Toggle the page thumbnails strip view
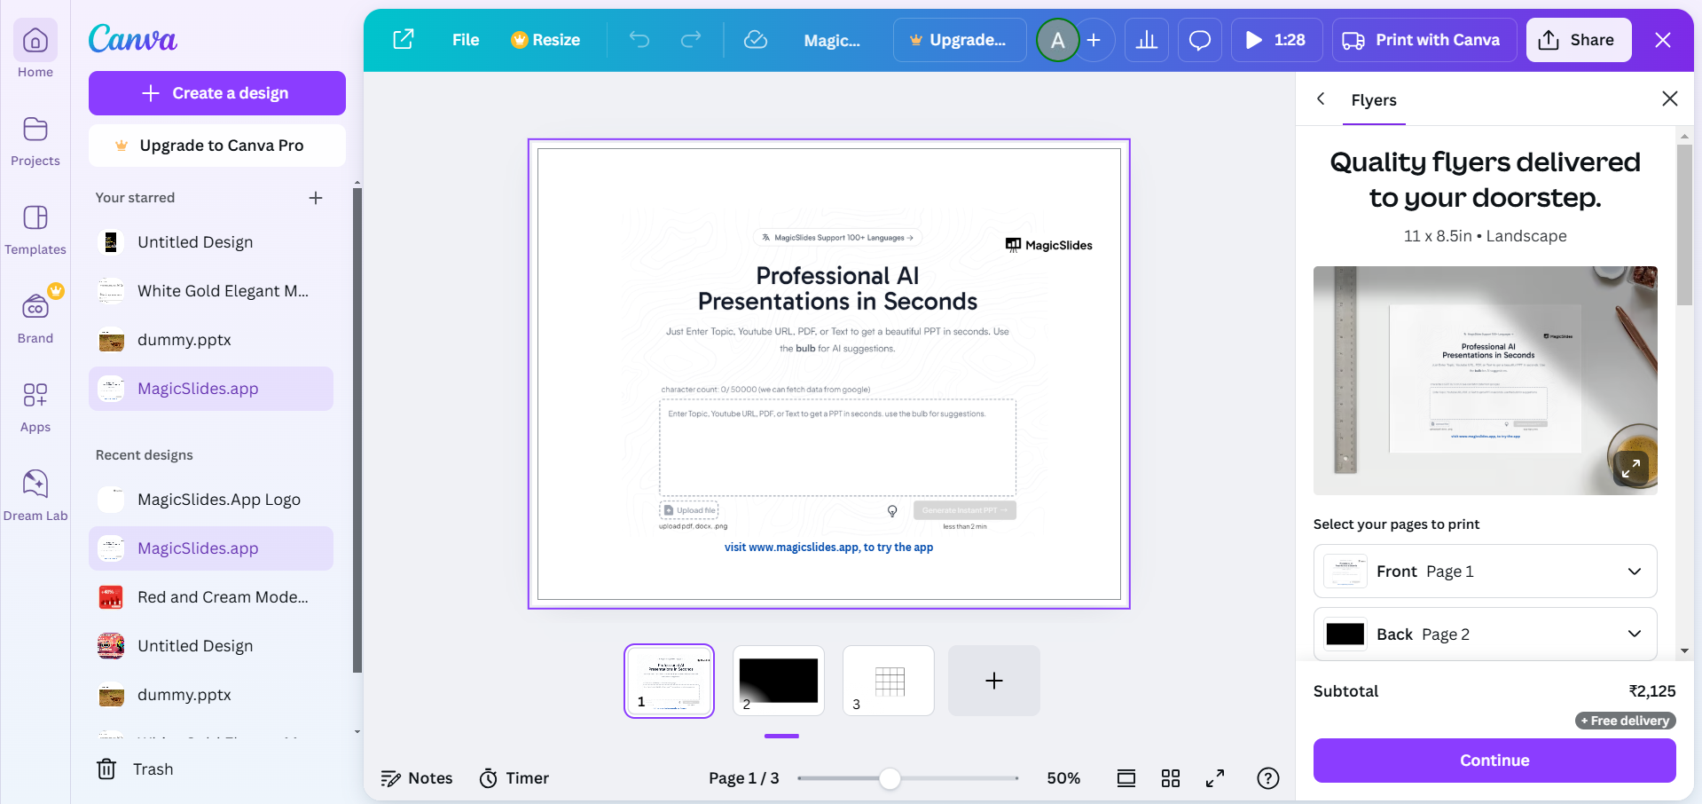1702x804 pixels. (x=1126, y=778)
